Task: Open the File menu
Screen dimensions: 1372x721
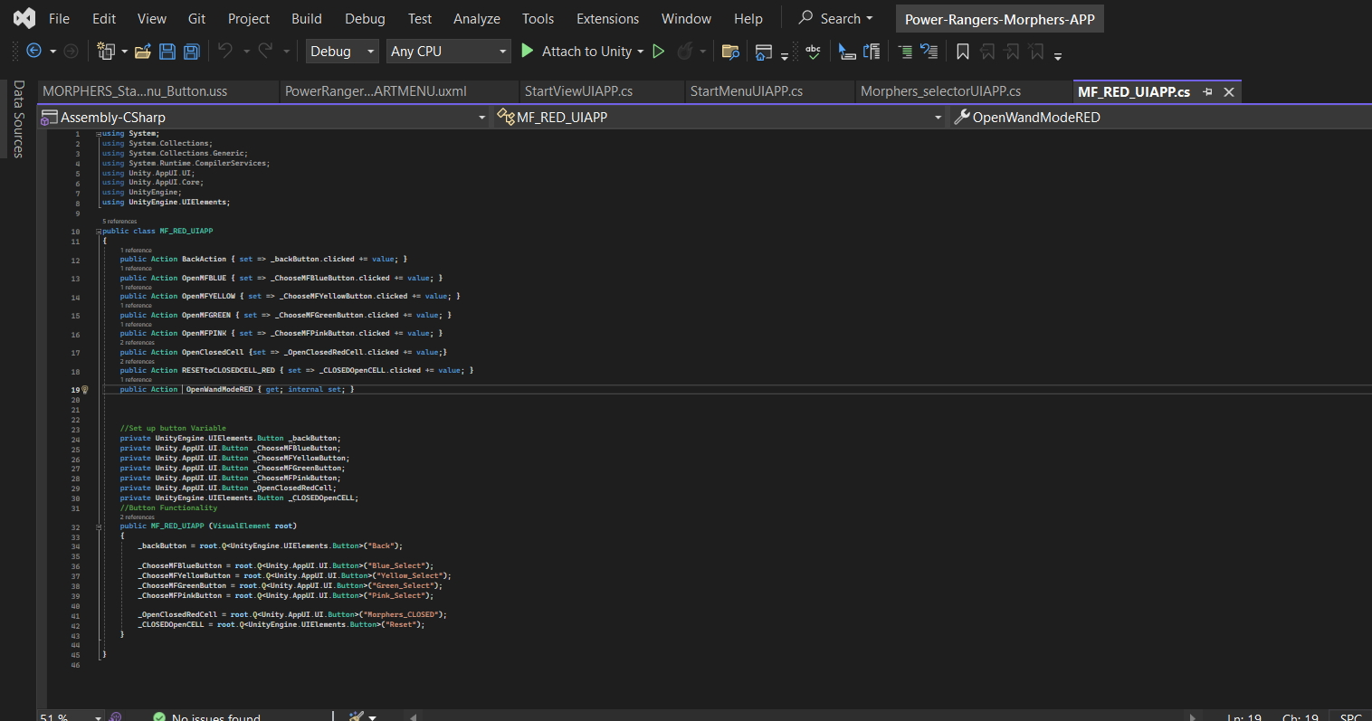Action: tap(59, 18)
